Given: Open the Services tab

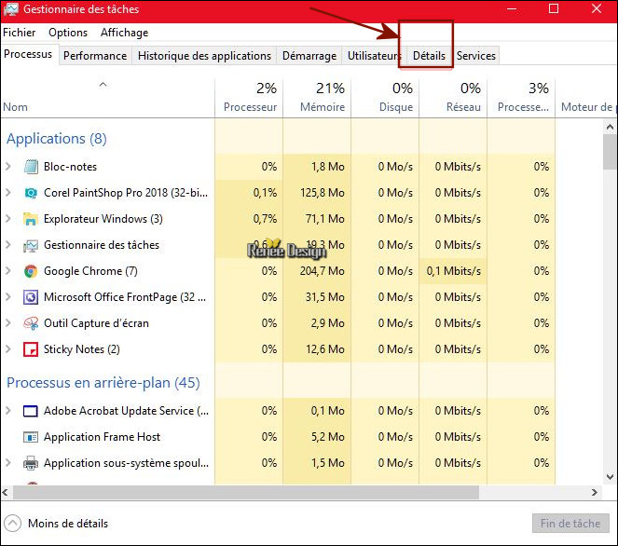Looking at the screenshot, I should coord(476,56).
